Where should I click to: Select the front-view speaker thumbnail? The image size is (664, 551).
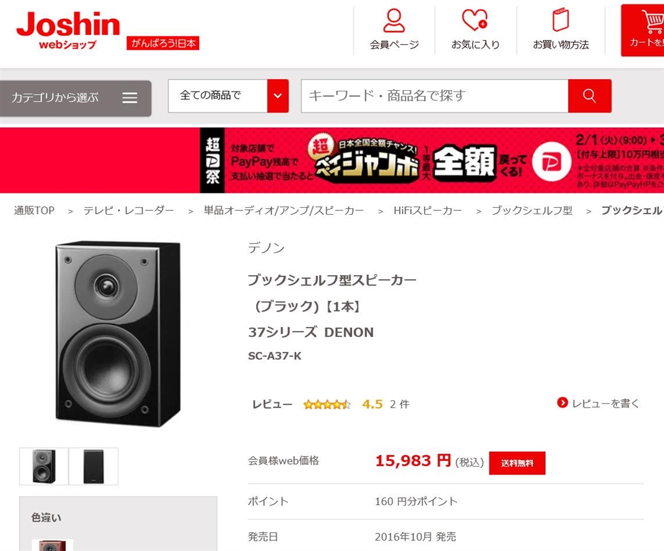[x=43, y=466]
